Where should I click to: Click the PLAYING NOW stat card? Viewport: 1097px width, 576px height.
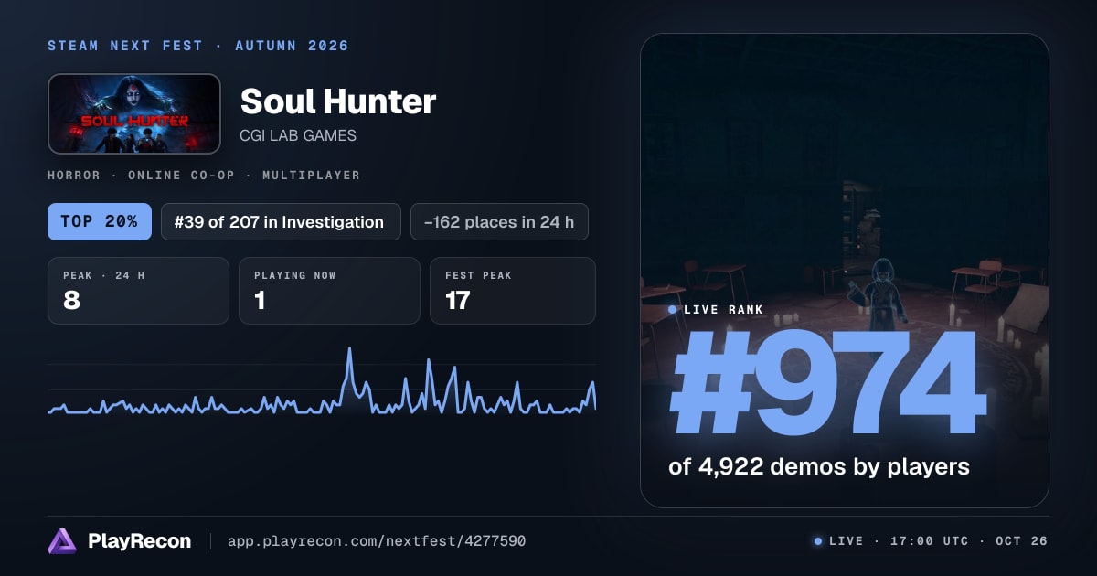pos(329,291)
